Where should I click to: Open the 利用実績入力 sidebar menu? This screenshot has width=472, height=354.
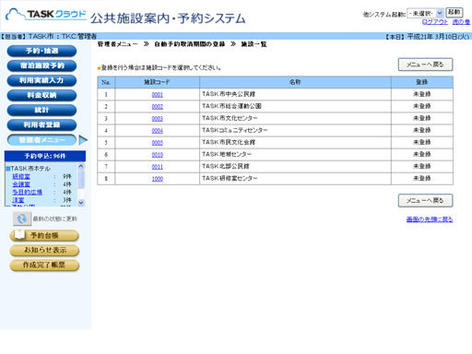41,80
